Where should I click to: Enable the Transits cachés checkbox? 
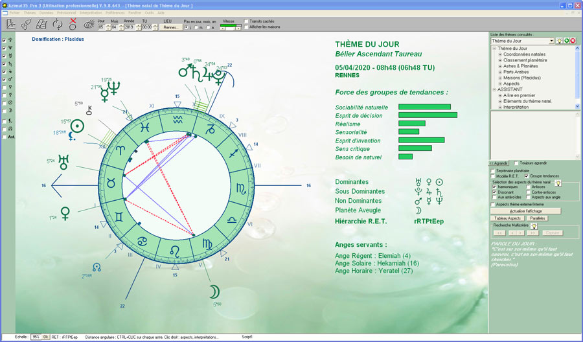click(x=246, y=21)
